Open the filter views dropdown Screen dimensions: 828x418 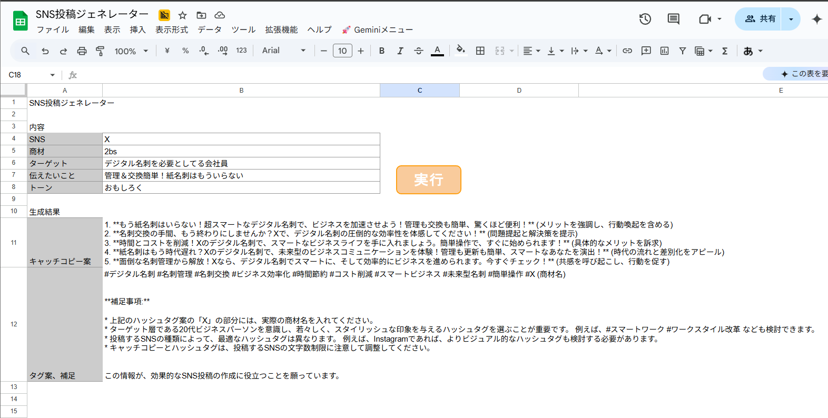[x=704, y=51]
